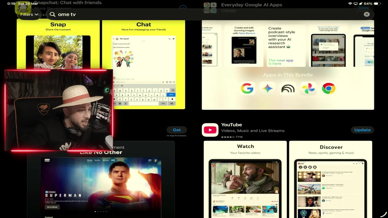Tap the Wi-Fi status icon
The image size is (388, 218).
pyautogui.click(x=350, y=4)
